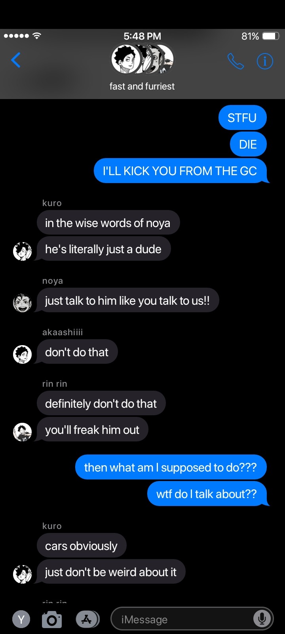Open the App Store apps drawer icon
Viewport: 285px width, 634px height.
tap(87, 619)
